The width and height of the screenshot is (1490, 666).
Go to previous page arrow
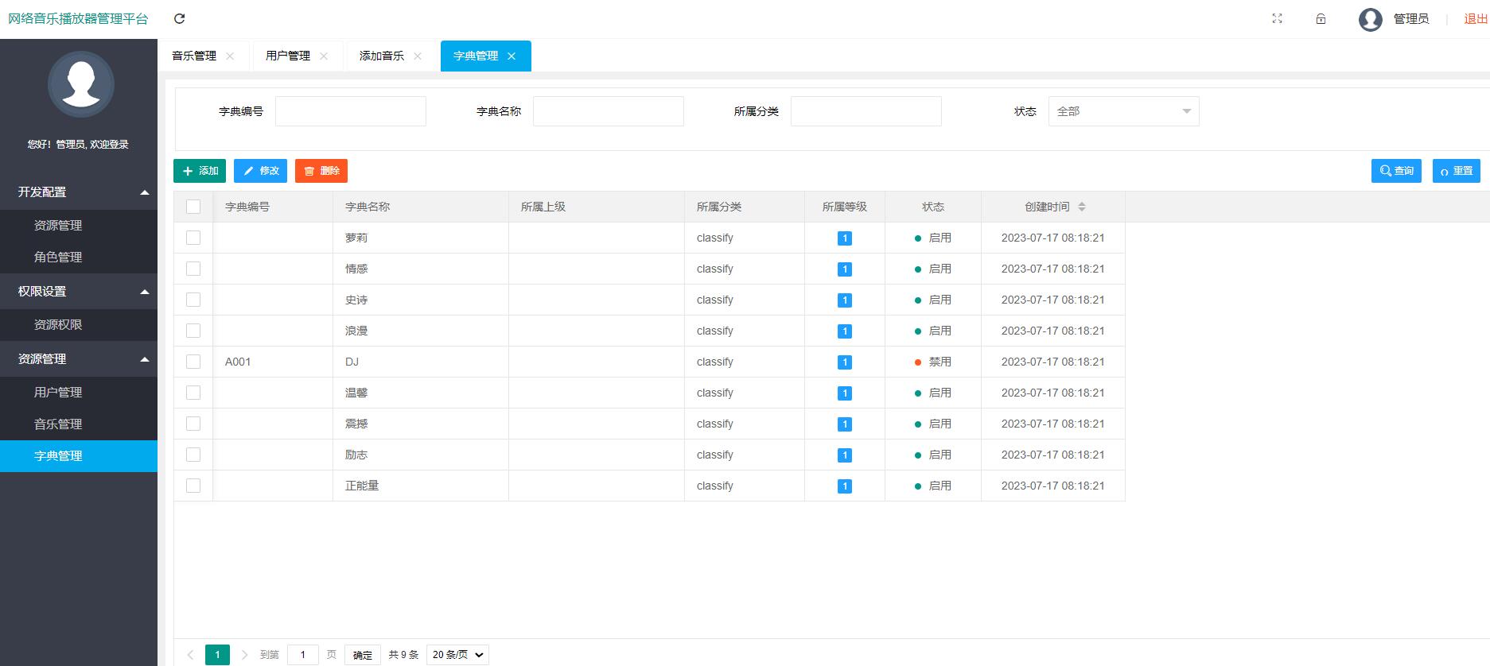pos(190,655)
